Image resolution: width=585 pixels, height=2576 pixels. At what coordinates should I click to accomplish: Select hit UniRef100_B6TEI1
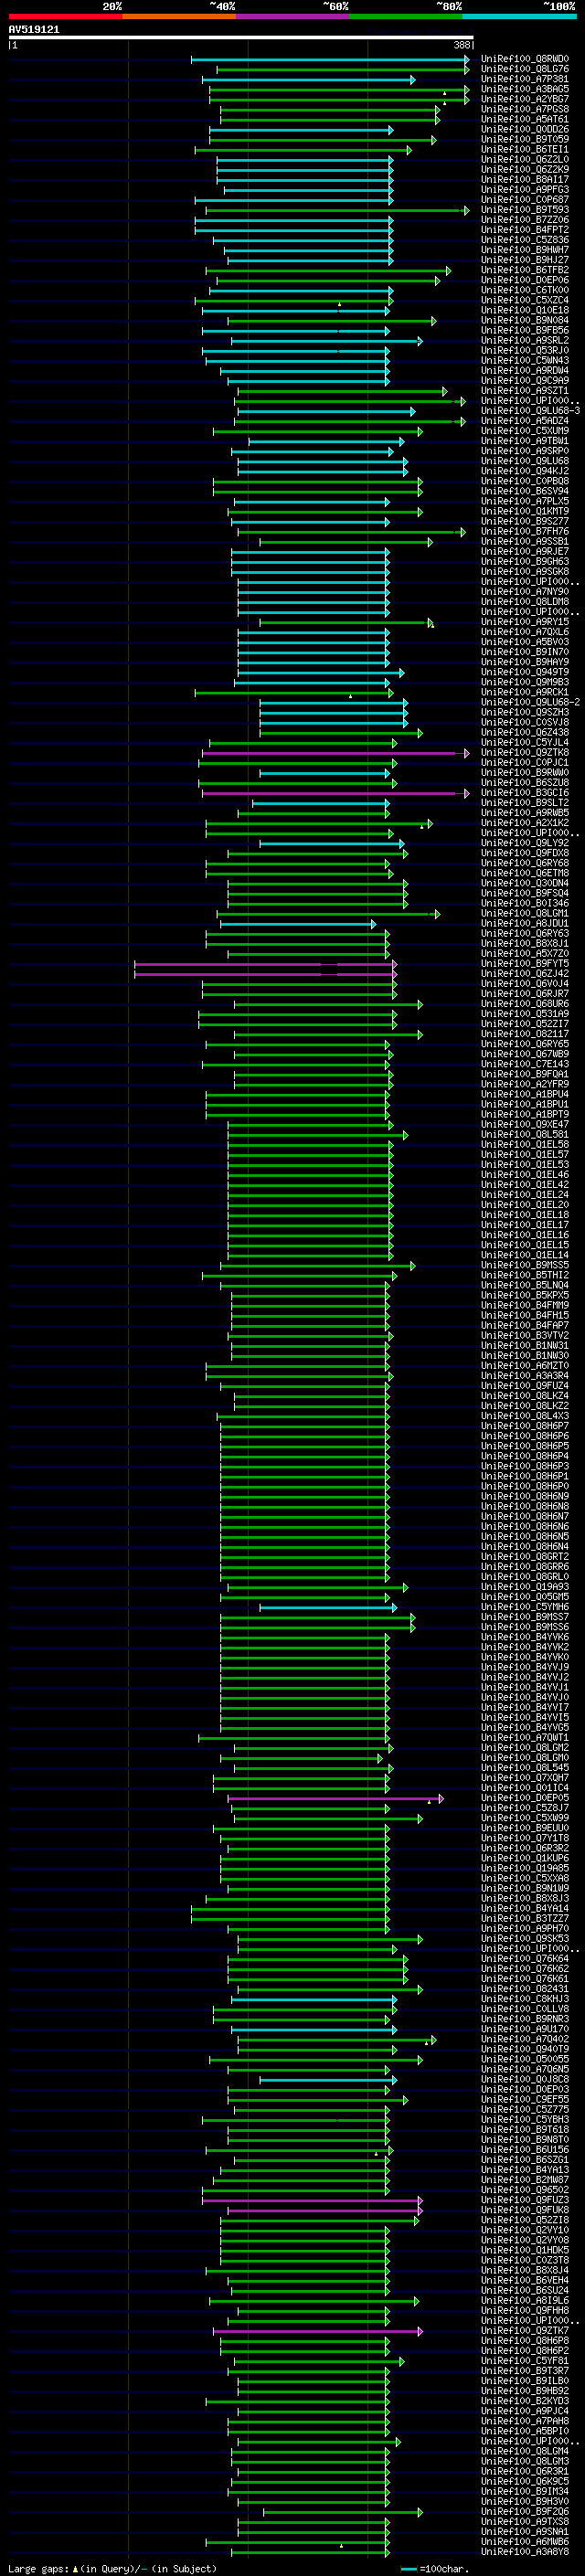click(525, 149)
